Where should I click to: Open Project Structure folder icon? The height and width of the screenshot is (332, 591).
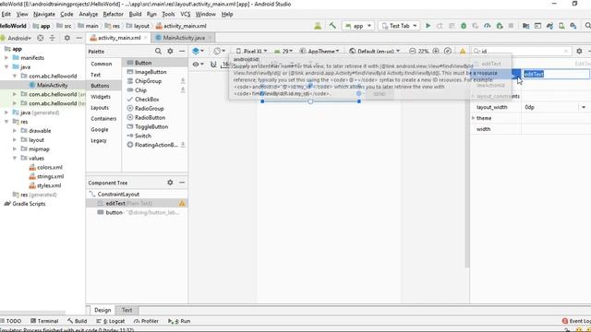[525, 26]
